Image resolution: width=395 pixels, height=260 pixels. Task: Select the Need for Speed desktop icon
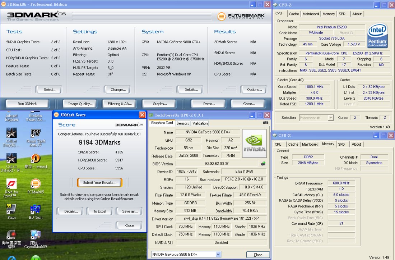11,188
